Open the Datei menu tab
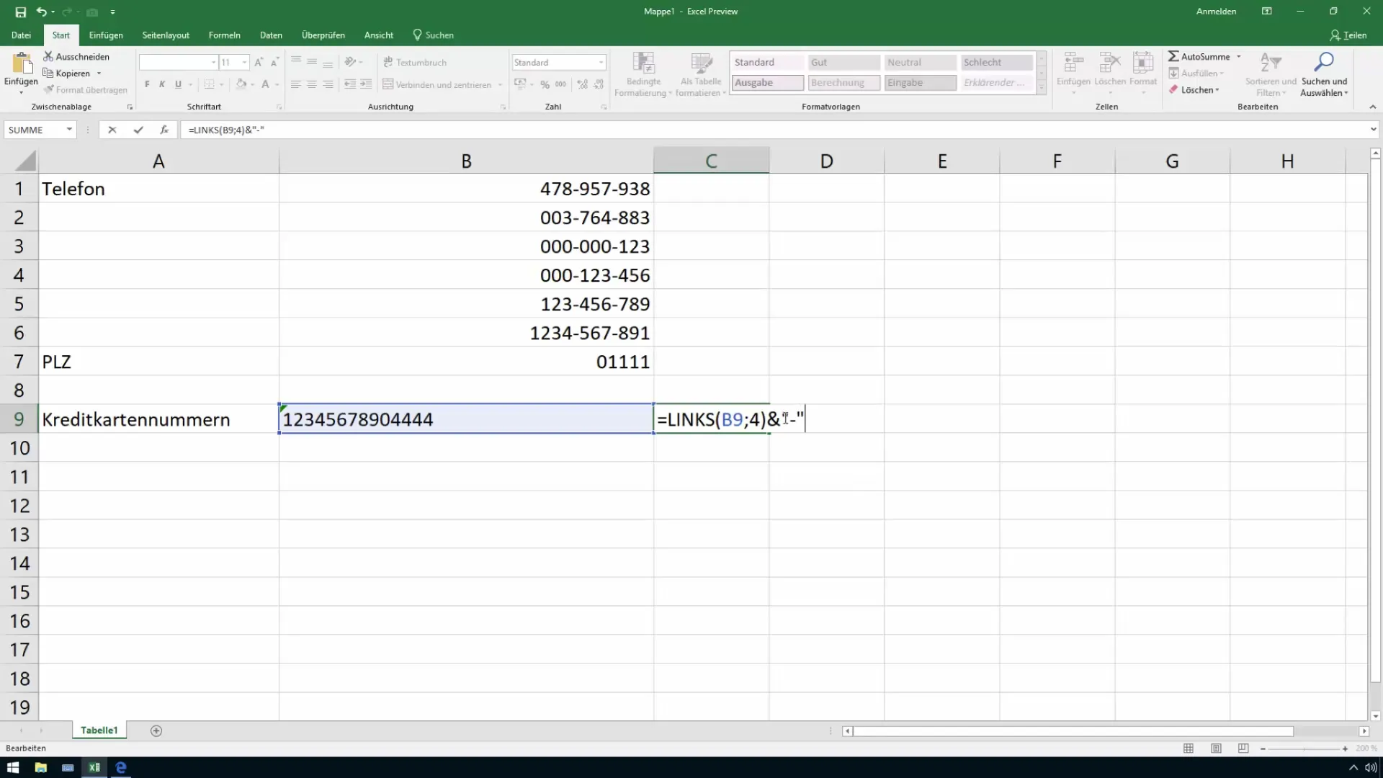1383x778 pixels. tap(20, 35)
